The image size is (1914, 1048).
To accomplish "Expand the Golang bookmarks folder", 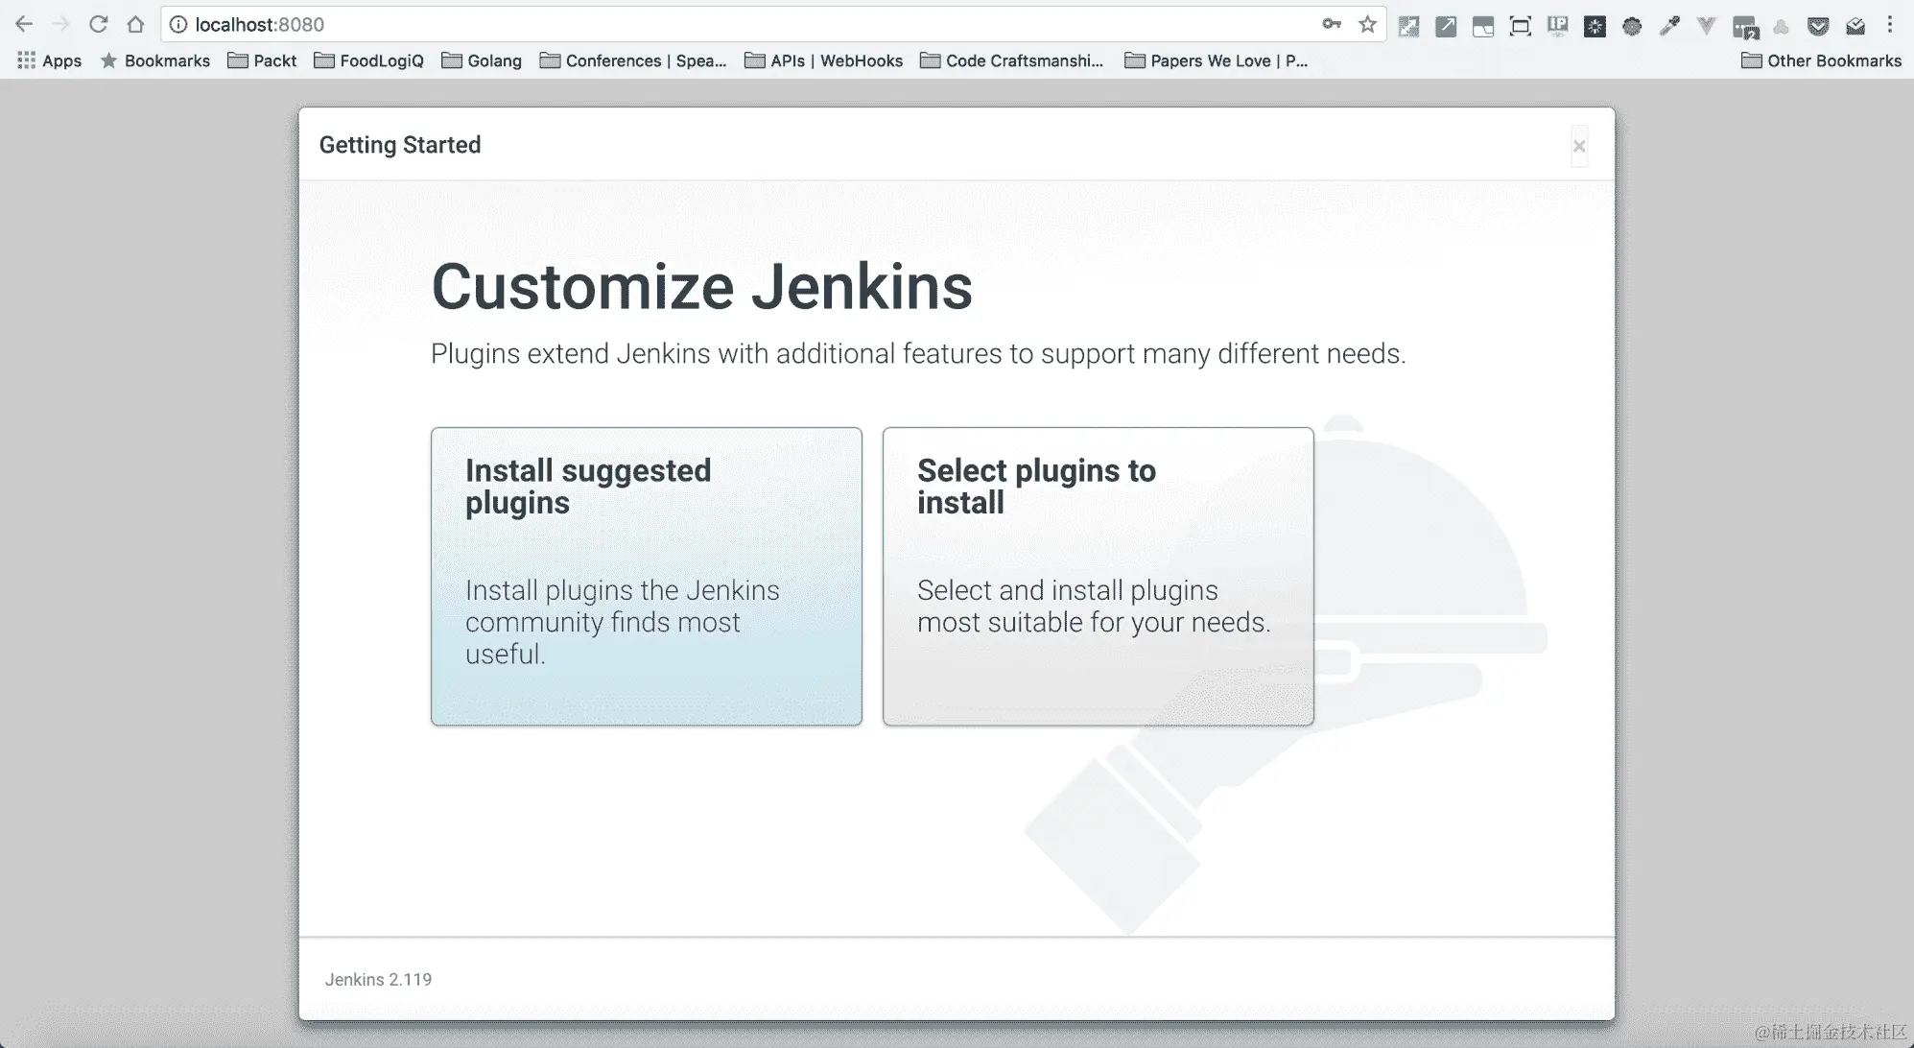I will pyautogui.click(x=482, y=60).
